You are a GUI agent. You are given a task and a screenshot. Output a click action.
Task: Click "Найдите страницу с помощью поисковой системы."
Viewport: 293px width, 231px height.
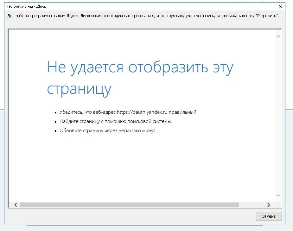pos(116,121)
